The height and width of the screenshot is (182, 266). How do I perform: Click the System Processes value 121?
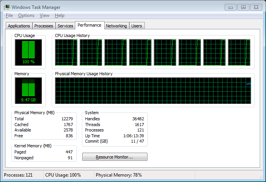pyautogui.click(x=141, y=130)
